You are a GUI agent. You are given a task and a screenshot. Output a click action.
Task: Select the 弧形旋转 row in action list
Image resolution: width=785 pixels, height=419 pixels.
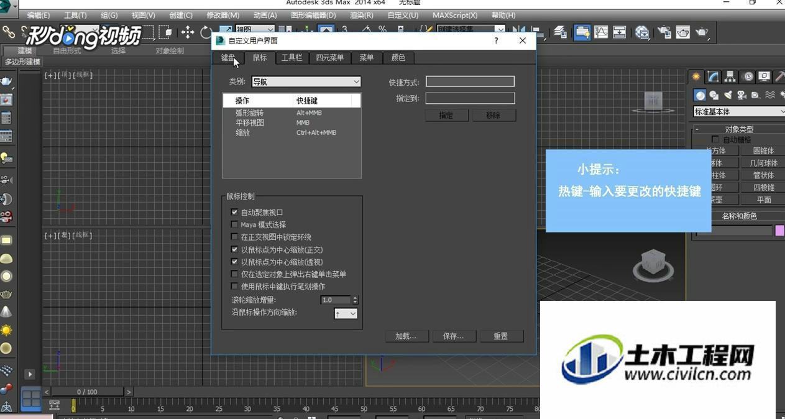[292, 113]
